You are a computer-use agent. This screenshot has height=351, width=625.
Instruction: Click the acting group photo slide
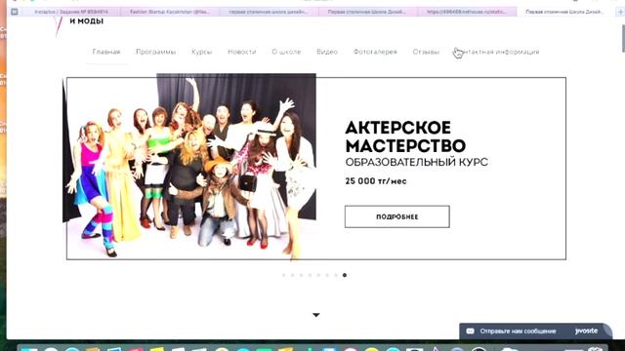[189, 167]
